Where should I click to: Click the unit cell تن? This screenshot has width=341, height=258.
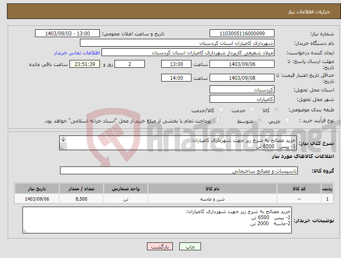coord(126,199)
